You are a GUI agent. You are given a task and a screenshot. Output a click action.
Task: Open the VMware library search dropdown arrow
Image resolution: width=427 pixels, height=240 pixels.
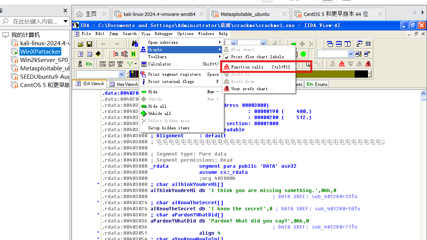point(65,21)
